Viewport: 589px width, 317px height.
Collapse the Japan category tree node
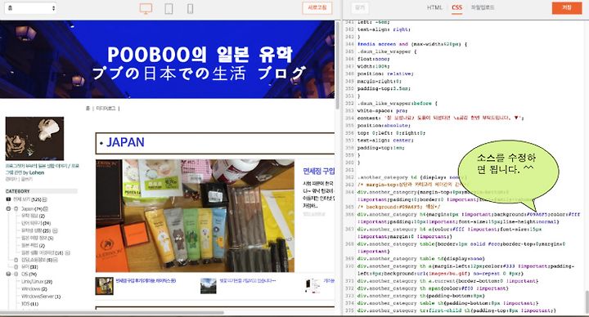click(x=8, y=208)
